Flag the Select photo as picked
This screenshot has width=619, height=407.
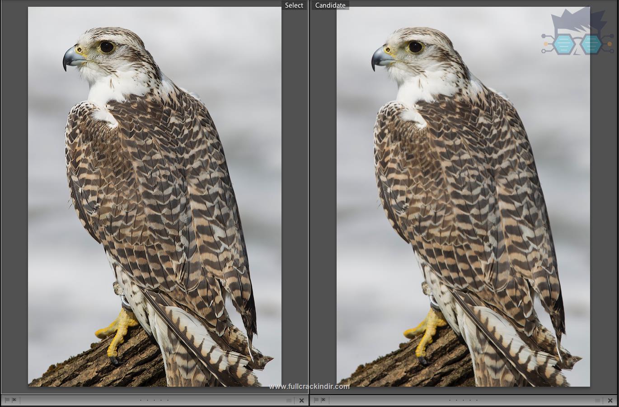[7, 400]
